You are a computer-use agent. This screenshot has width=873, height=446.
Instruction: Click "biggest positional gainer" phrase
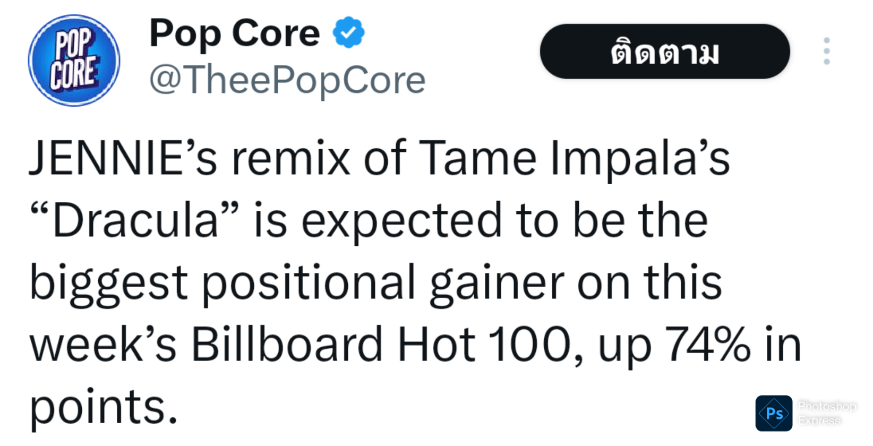pyautogui.click(x=296, y=283)
